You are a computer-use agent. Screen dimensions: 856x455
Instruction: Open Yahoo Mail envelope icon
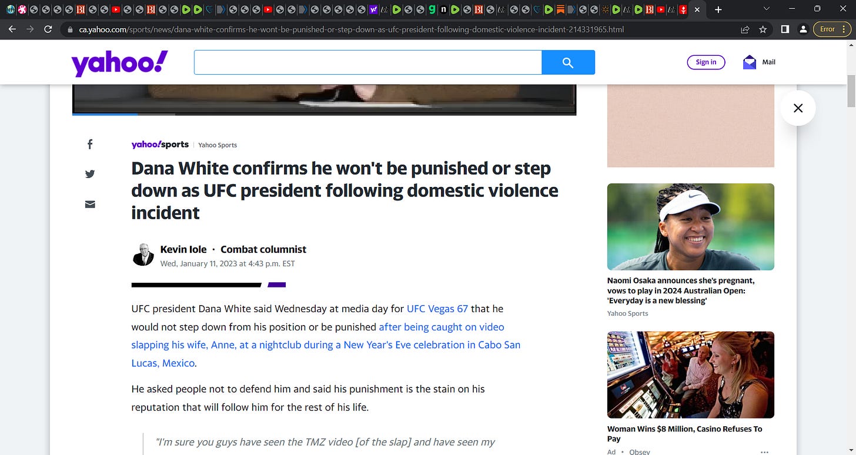pos(750,62)
